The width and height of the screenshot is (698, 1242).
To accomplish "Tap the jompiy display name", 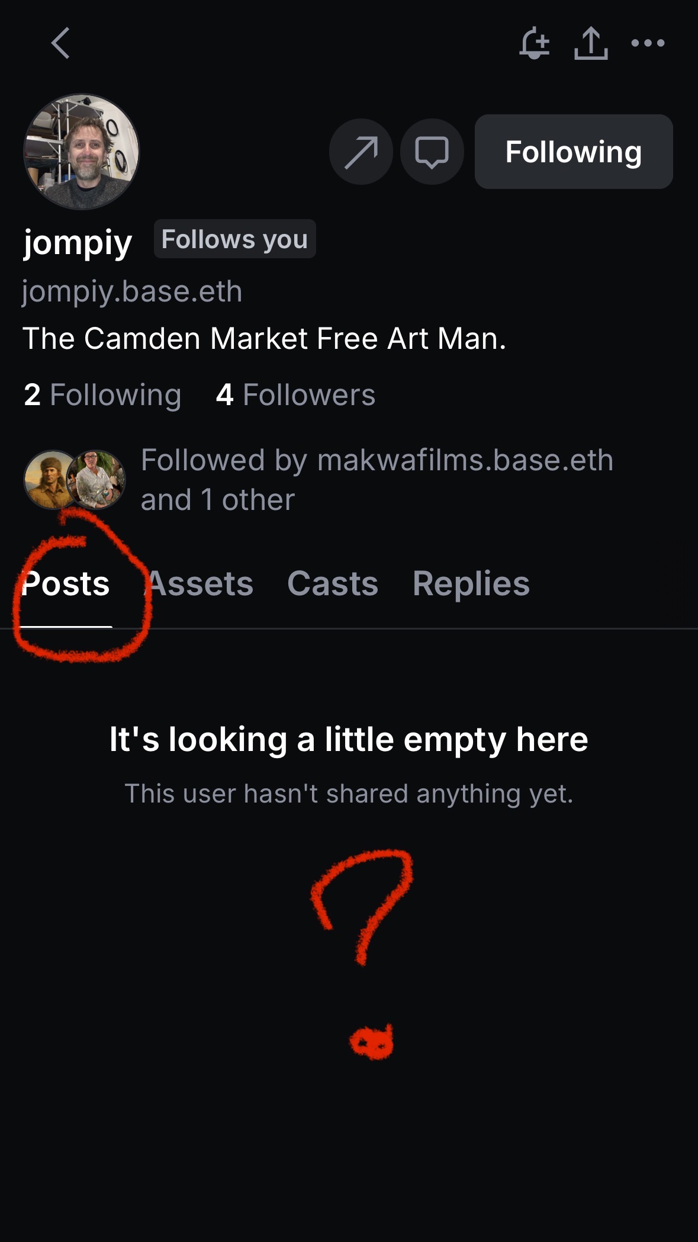I will pos(78,242).
